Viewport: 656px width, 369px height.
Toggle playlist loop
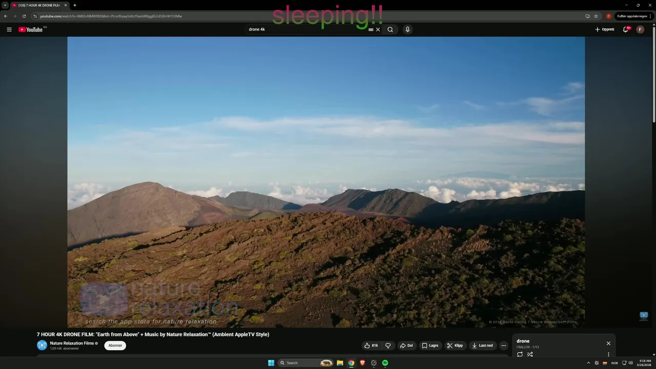520,354
